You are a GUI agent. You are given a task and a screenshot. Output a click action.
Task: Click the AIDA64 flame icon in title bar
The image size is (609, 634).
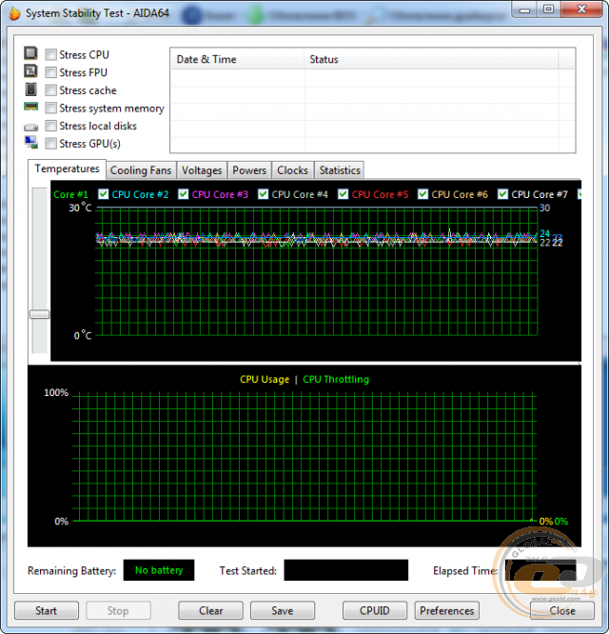pos(14,13)
